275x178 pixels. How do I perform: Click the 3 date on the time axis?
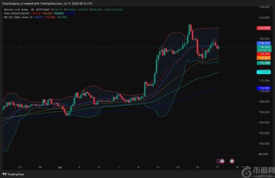click(x=79, y=167)
